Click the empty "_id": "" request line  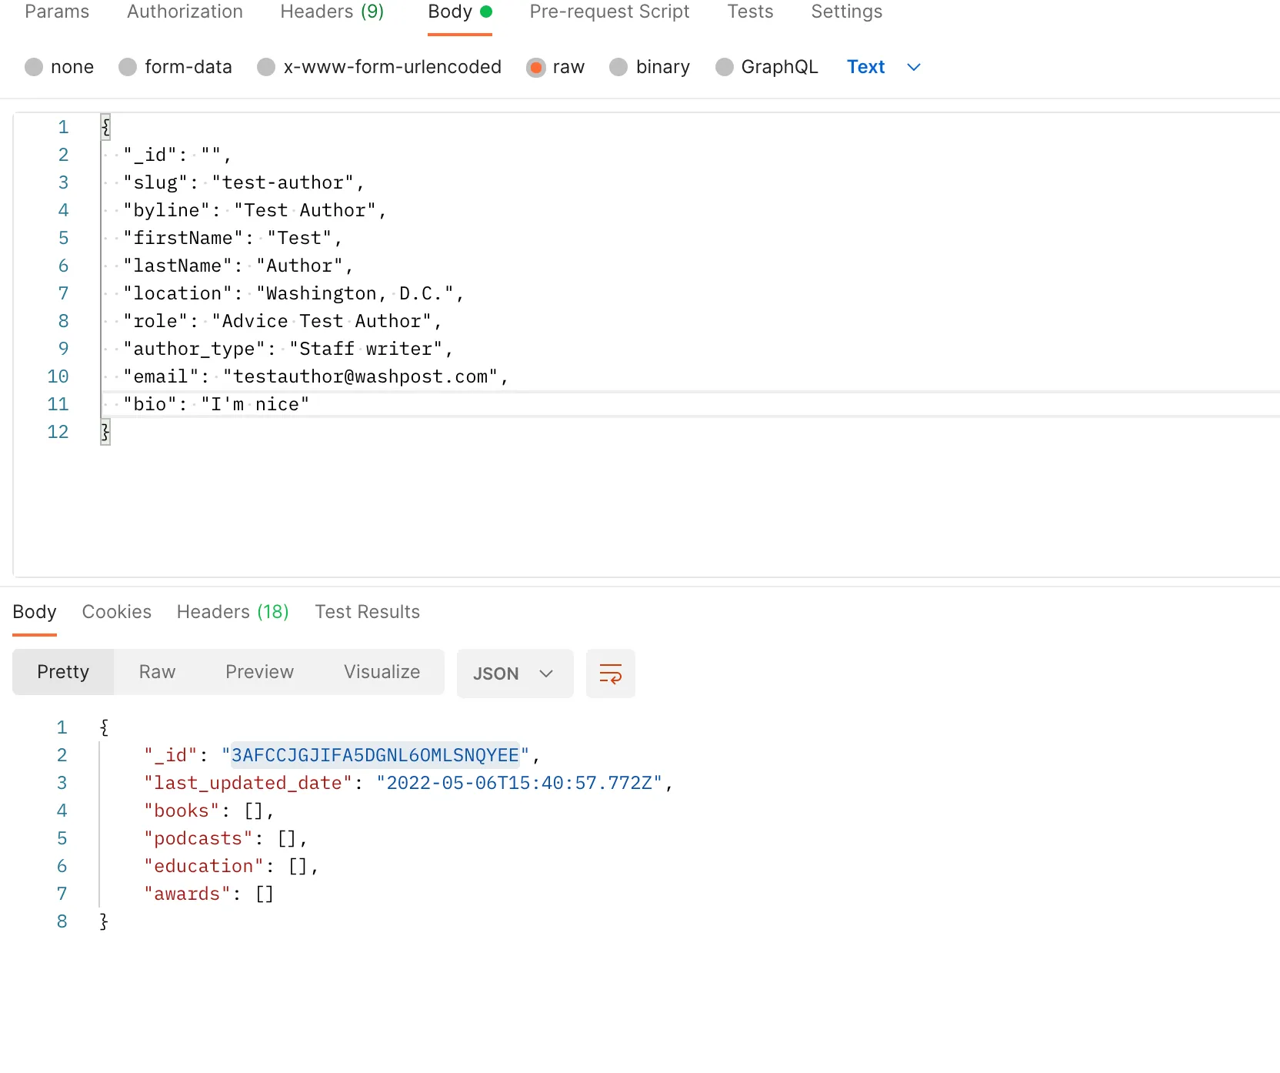pyautogui.click(x=177, y=155)
